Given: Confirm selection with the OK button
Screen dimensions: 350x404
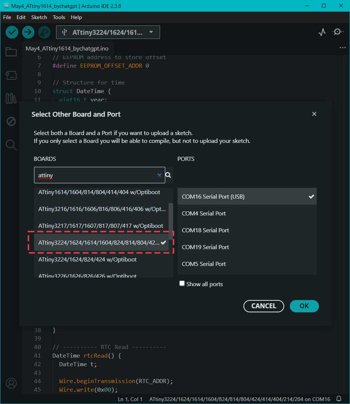Looking at the screenshot, I should (304, 306).
